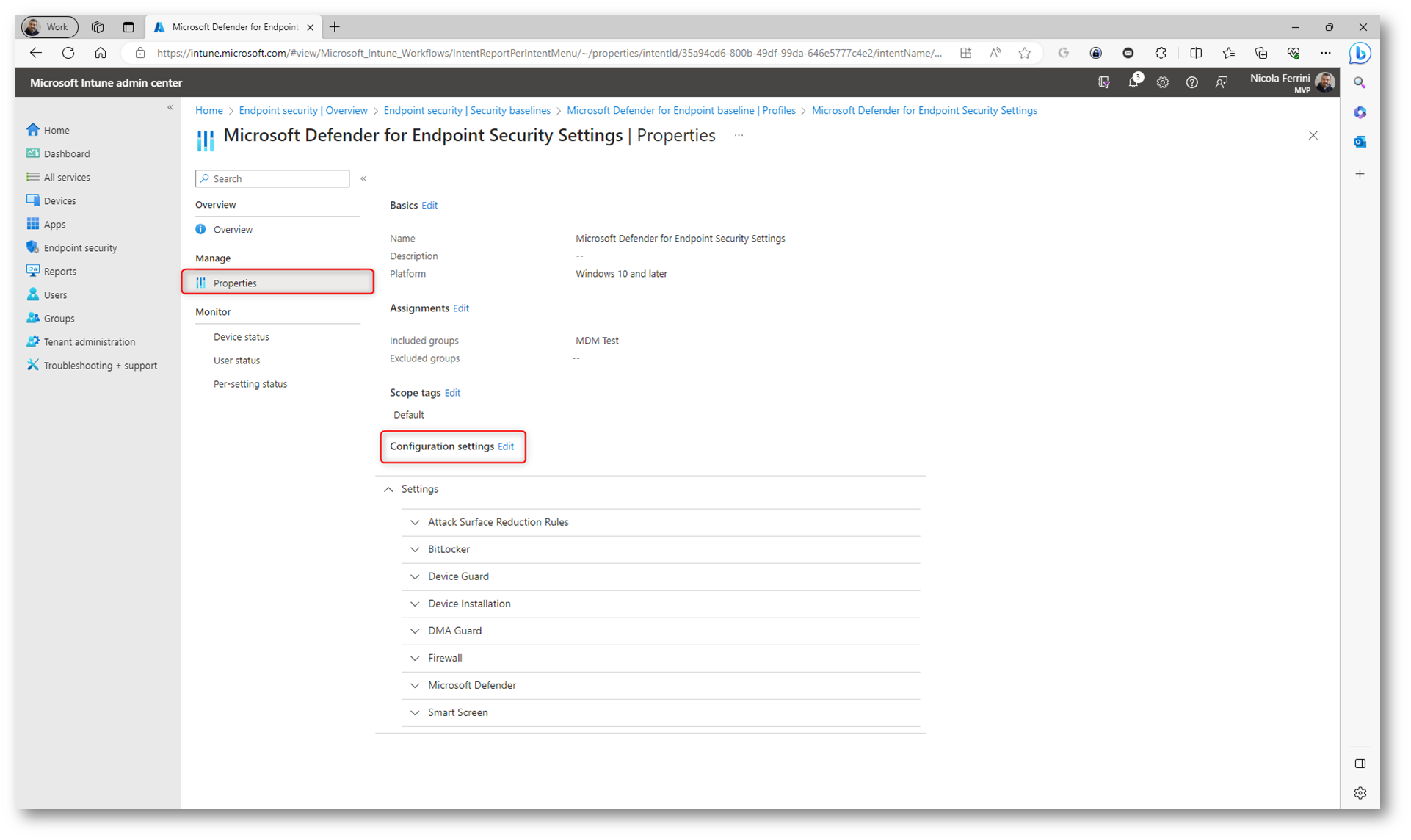Open the notifications bell icon
The width and height of the screenshot is (1411, 840).
[x=1133, y=82]
